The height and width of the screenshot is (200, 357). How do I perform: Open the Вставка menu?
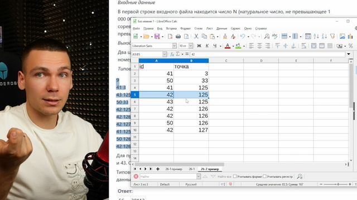click(171, 28)
